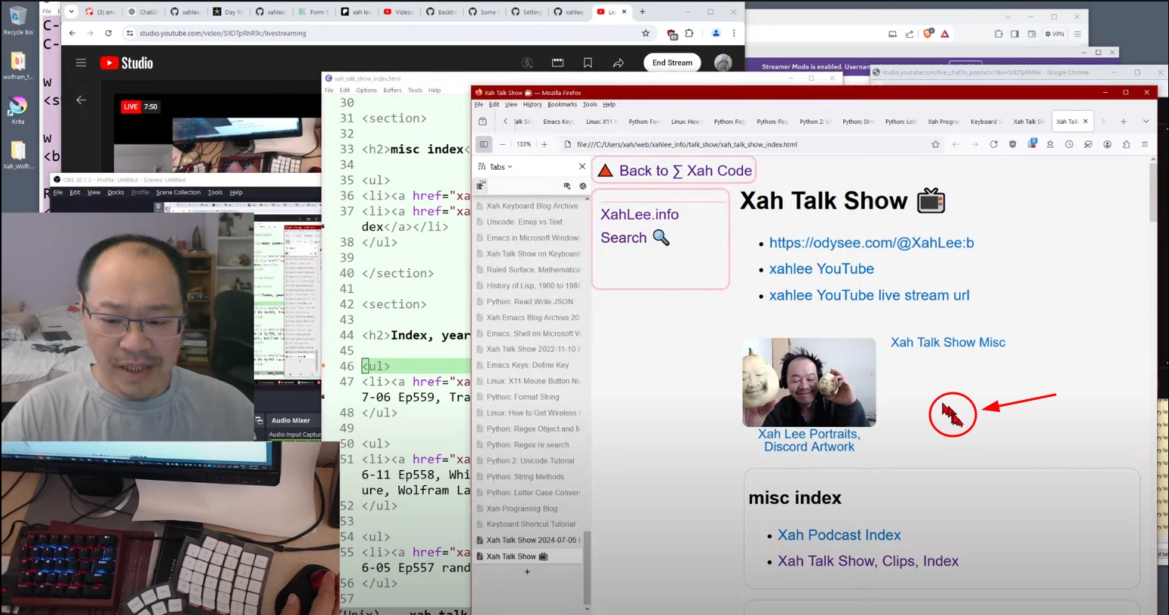The height and width of the screenshot is (615, 1169).
Task: Reload the page in Firefox
Action: (993, 144)
